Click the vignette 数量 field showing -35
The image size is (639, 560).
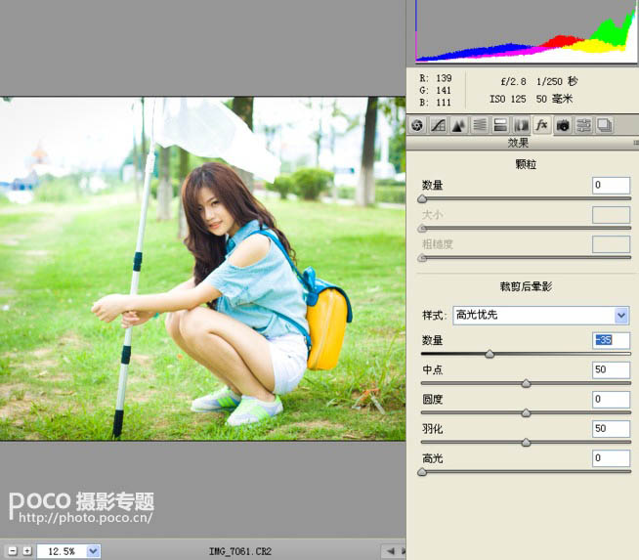point(611,340)
